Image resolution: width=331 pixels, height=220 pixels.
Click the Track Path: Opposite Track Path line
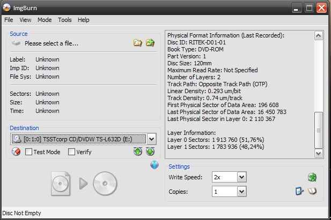pyautogui.click(x=217, y=84)
